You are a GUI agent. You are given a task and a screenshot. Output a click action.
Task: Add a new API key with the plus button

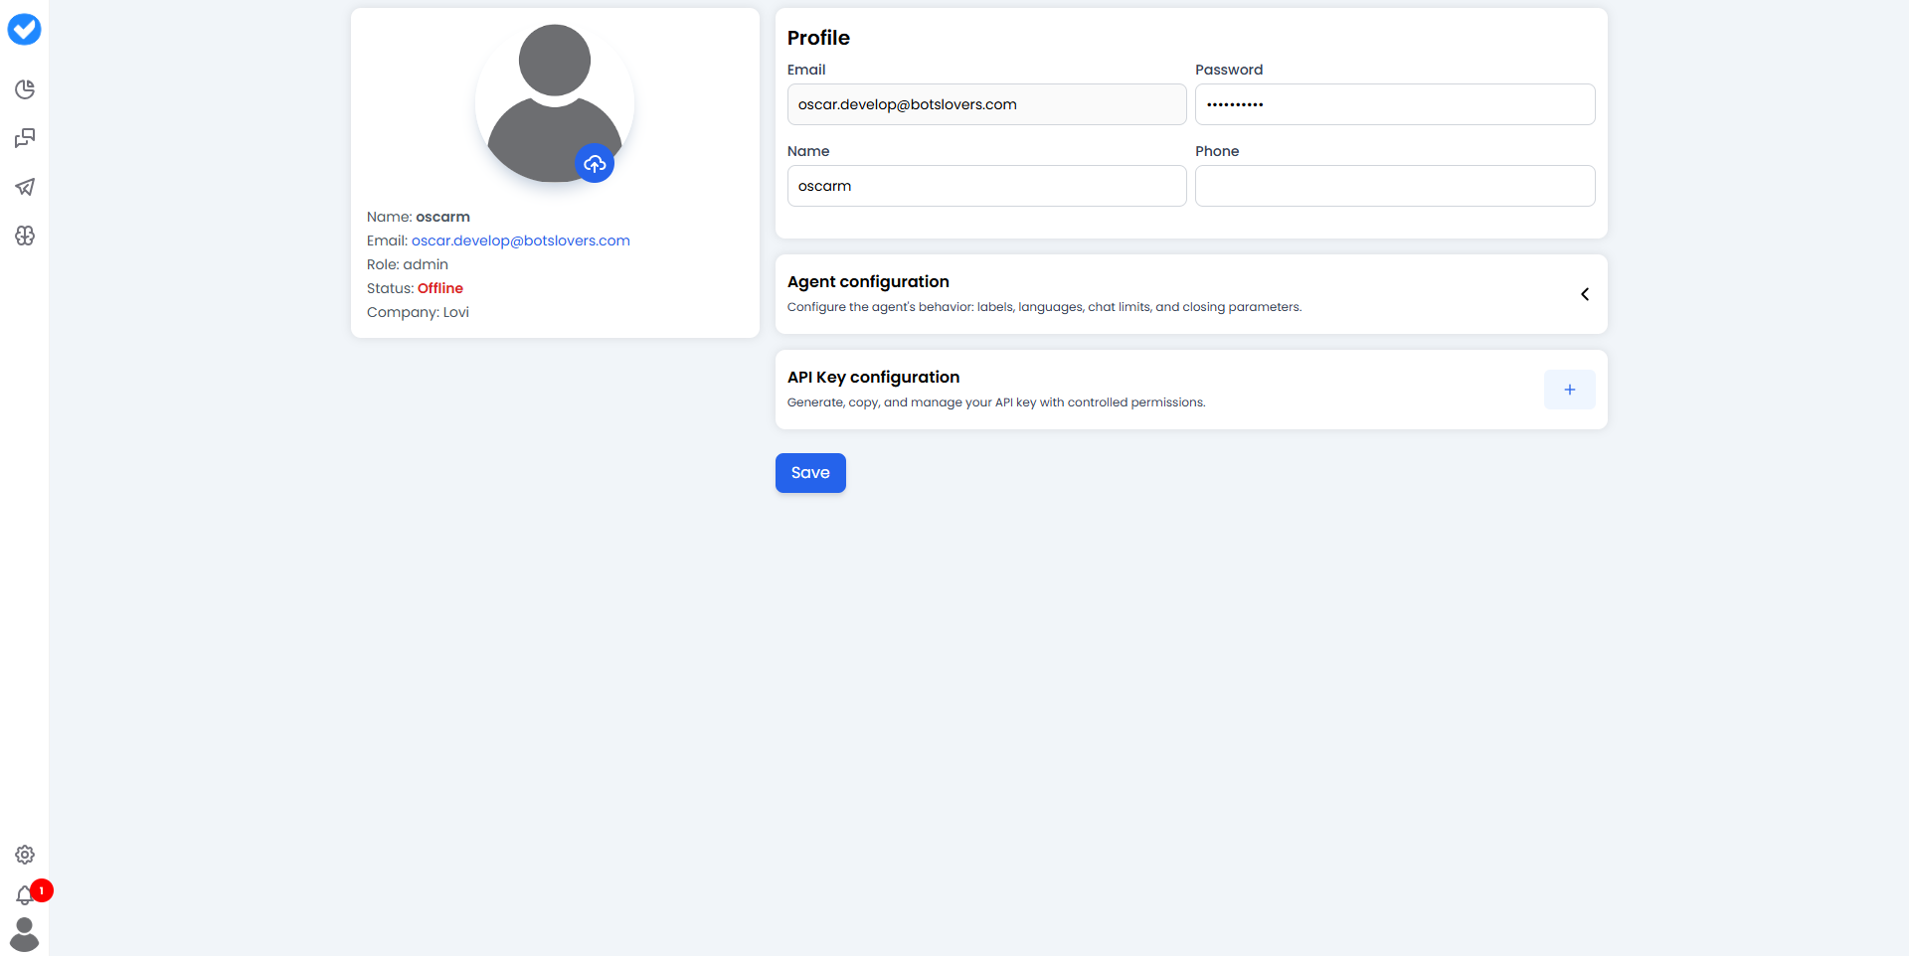click(x=1569, y=390)
